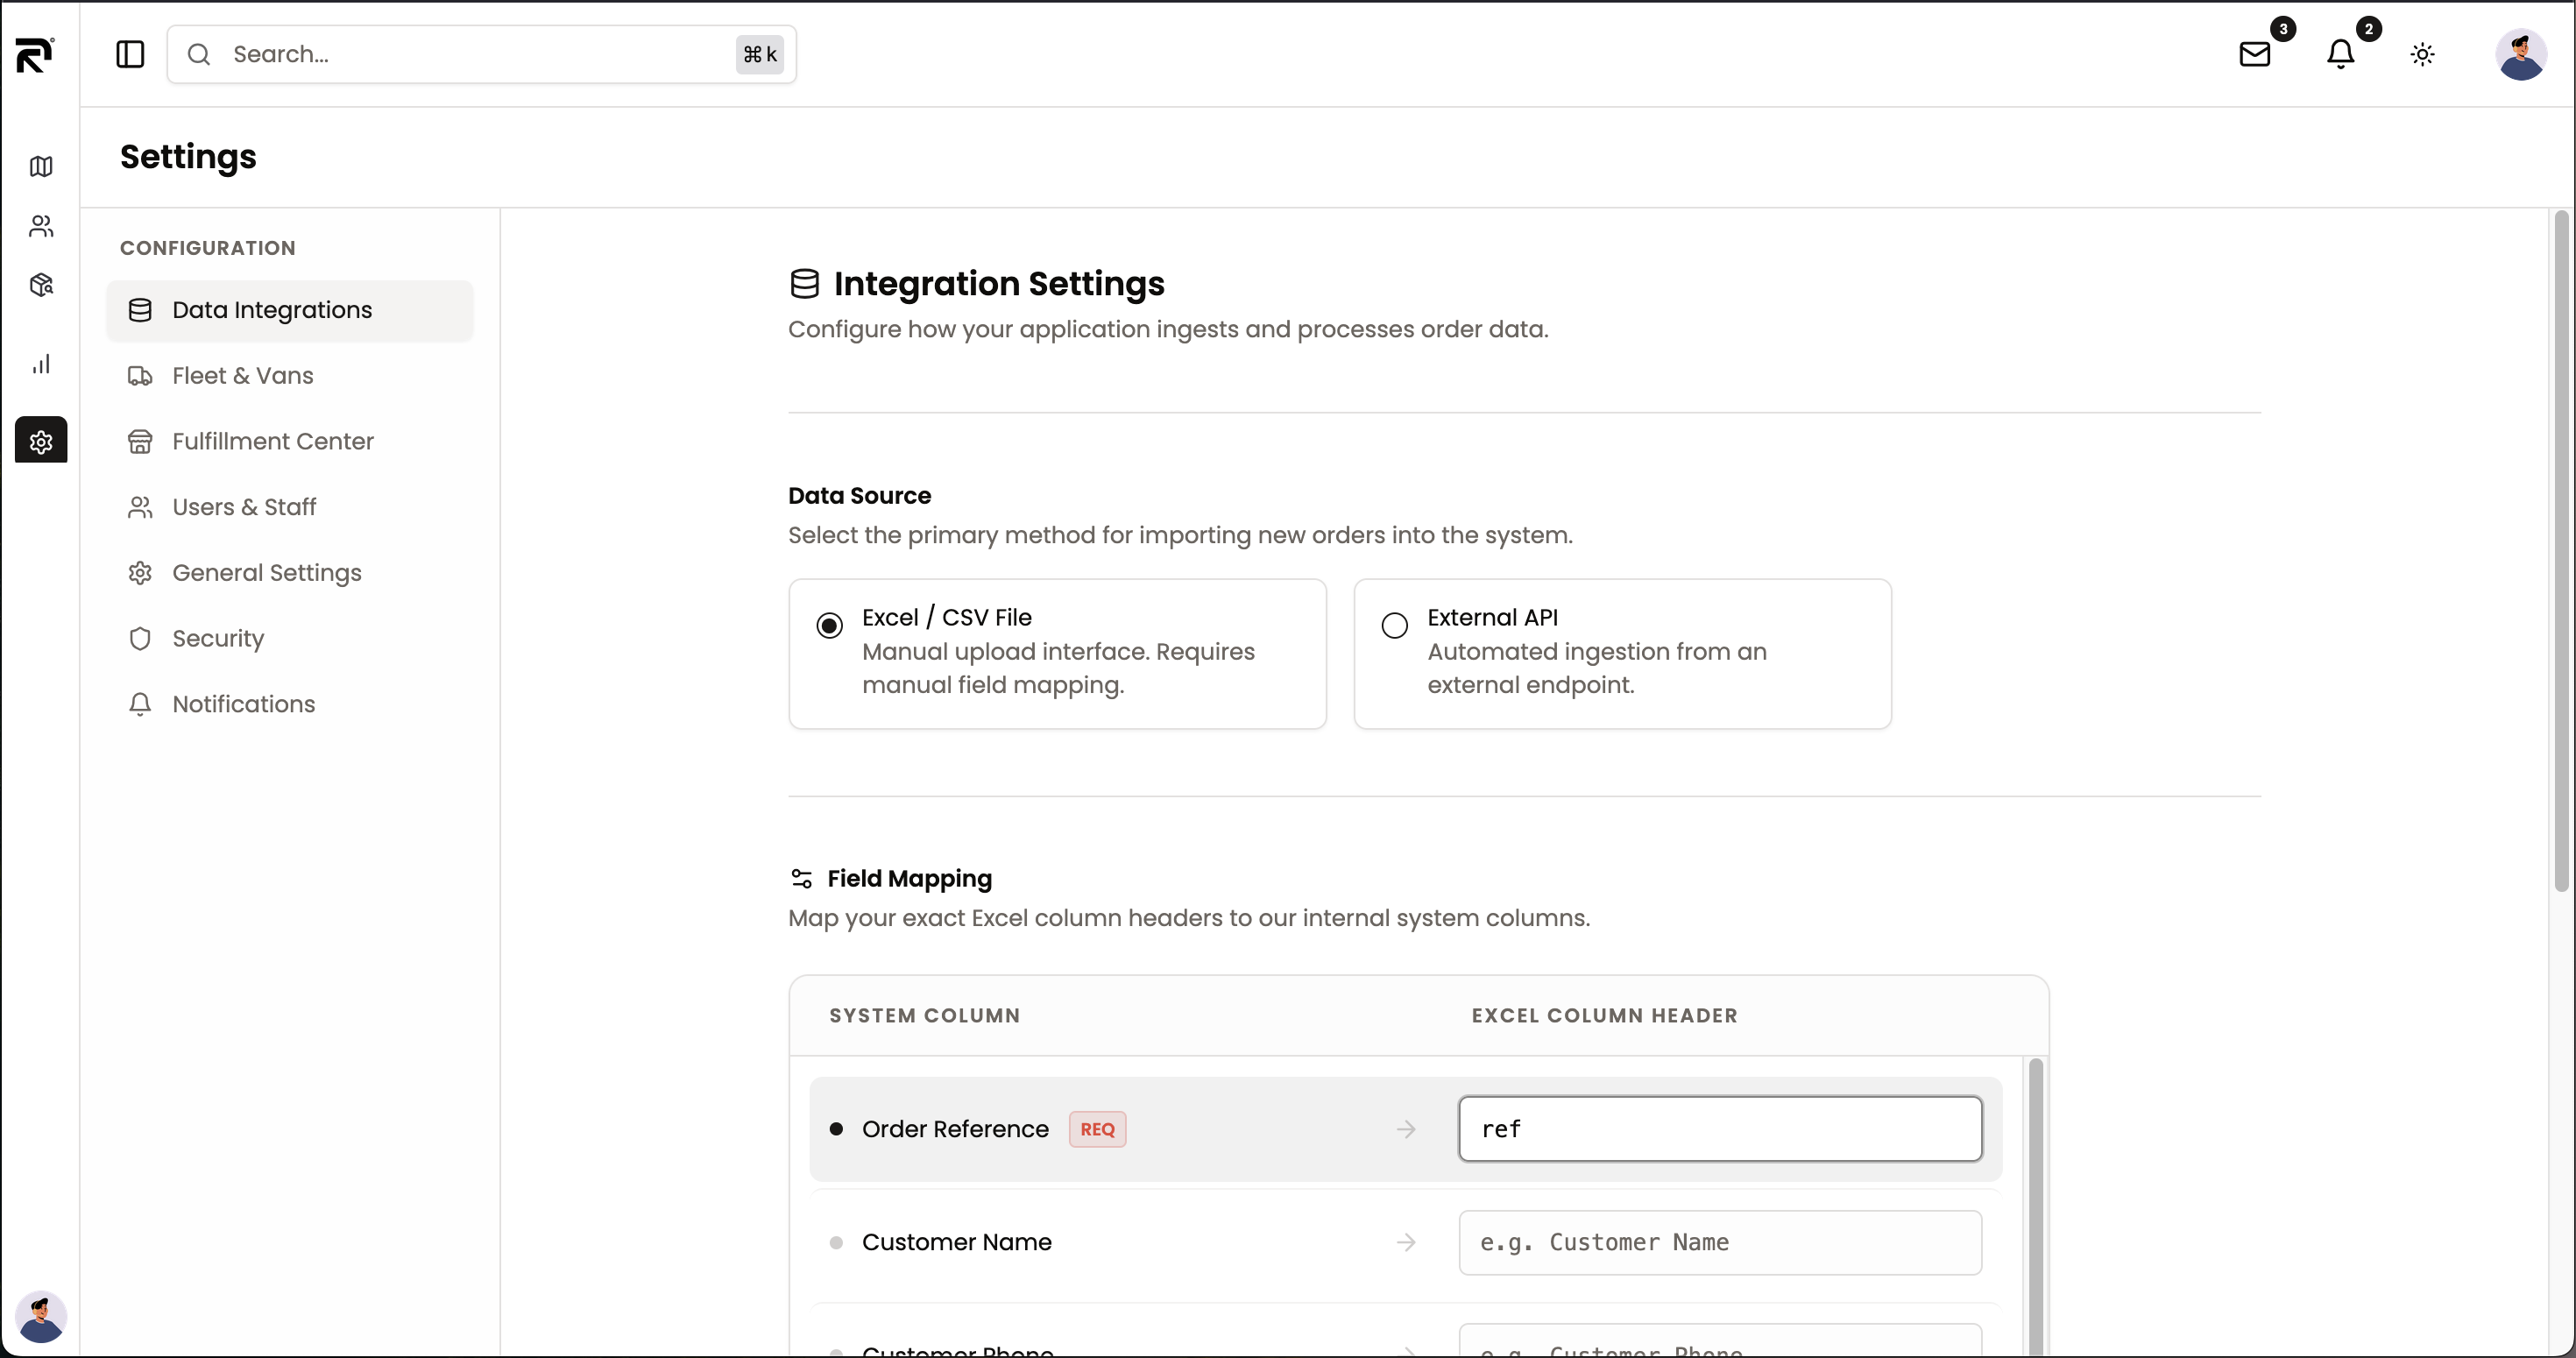Open the map view sidebar icon
Viewport: 2576px width, 1358px height.
click(41, 166)
